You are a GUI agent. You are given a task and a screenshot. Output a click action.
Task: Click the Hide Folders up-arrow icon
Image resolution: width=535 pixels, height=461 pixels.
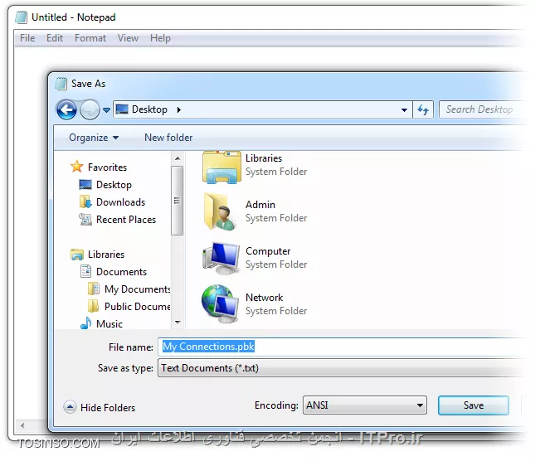(70, 407)
